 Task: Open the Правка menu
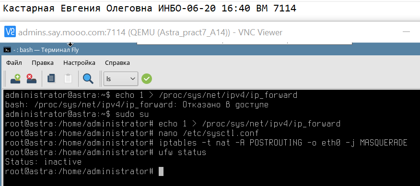tap(43, 63)
